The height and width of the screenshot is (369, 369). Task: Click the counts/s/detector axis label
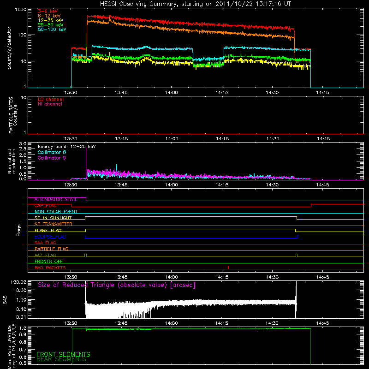pos(10,48)
